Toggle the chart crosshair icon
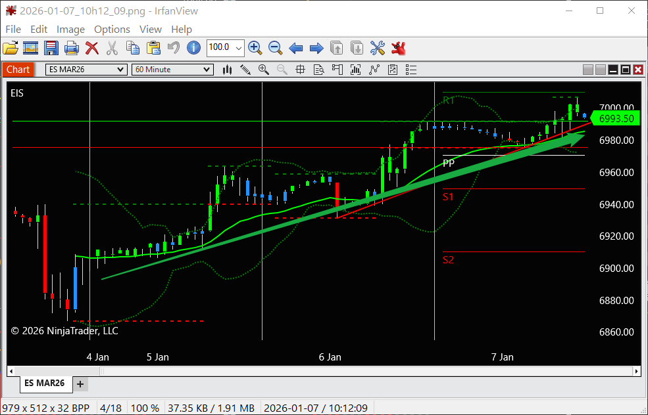This screenshot has height=415, width=648. point(301,70)
